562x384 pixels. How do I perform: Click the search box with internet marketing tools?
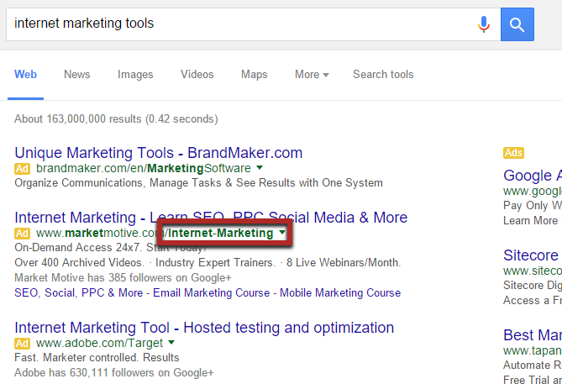pos(235,24)
